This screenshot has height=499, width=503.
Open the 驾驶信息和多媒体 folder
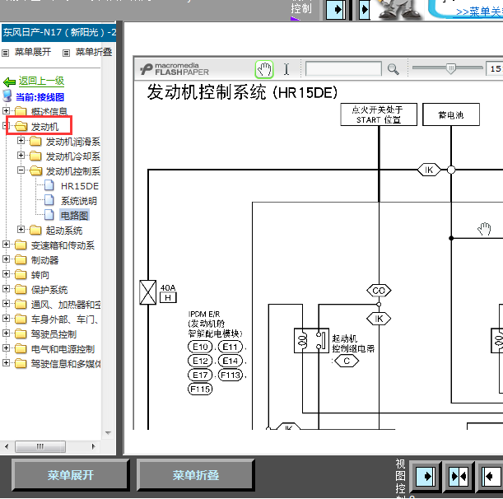click(x=66, y=364)
